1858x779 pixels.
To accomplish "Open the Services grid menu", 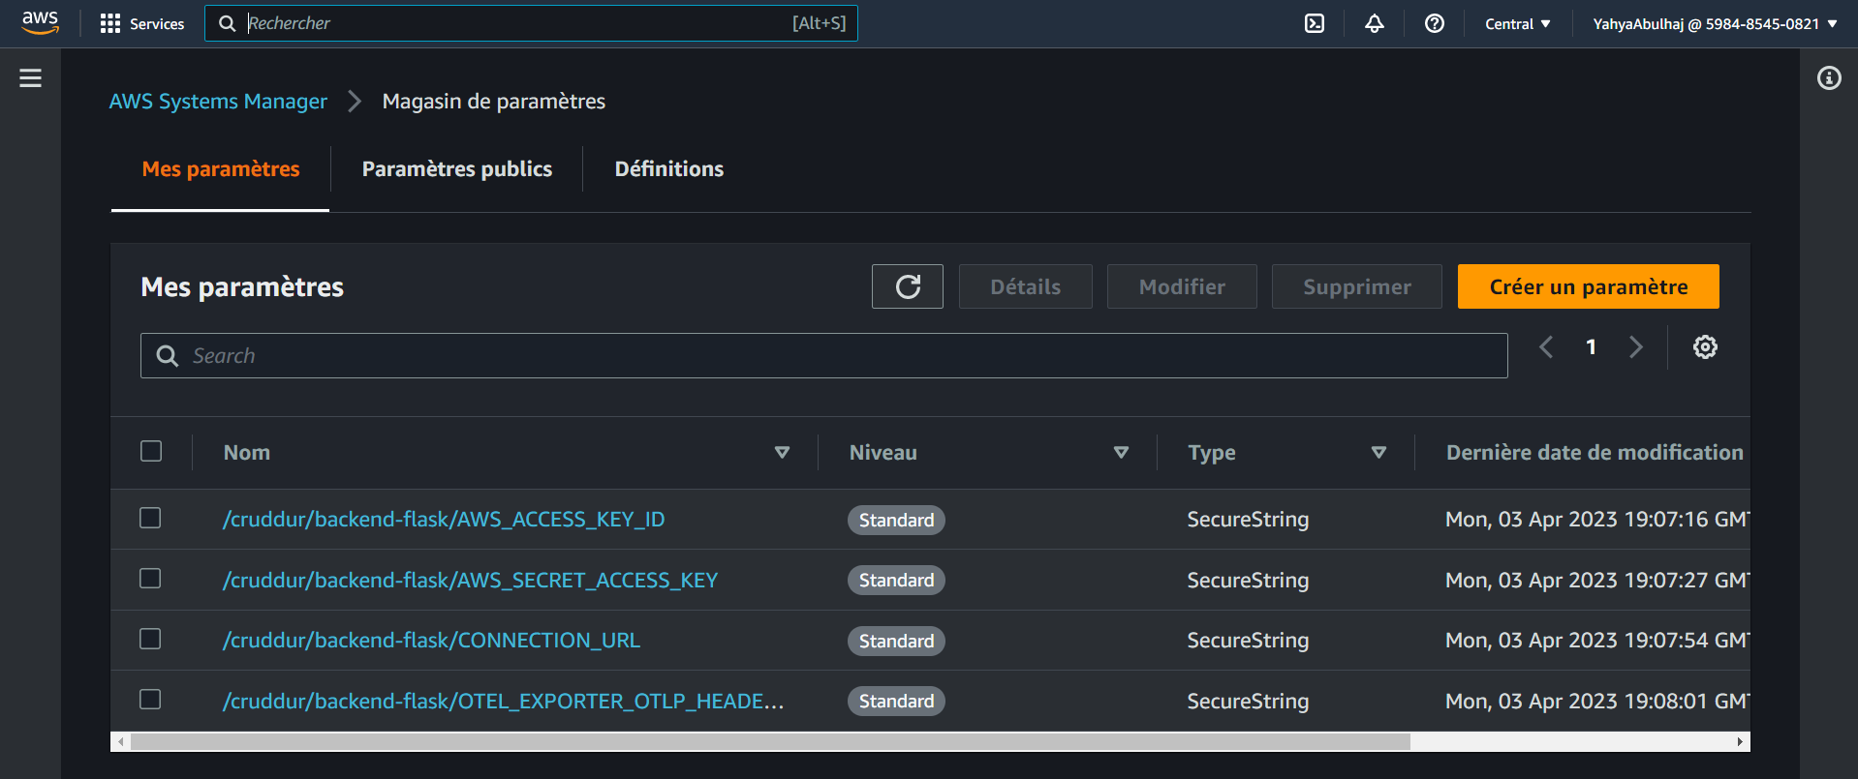I will coord(141,23).
